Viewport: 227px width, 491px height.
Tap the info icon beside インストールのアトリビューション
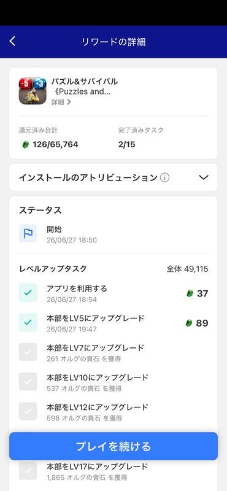click(164, 177)
